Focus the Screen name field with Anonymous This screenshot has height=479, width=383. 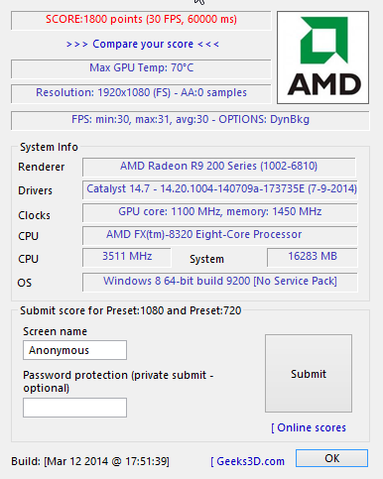click(x=74, y=350)
